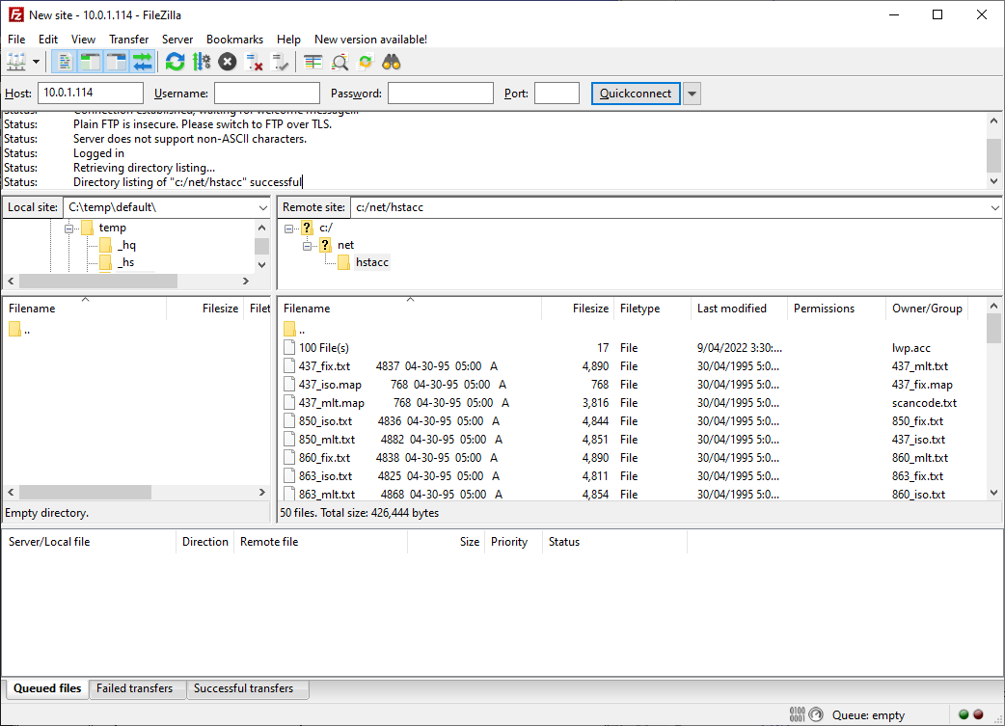
Task: Toggle remote directory tree display icon
Action: 116,62
